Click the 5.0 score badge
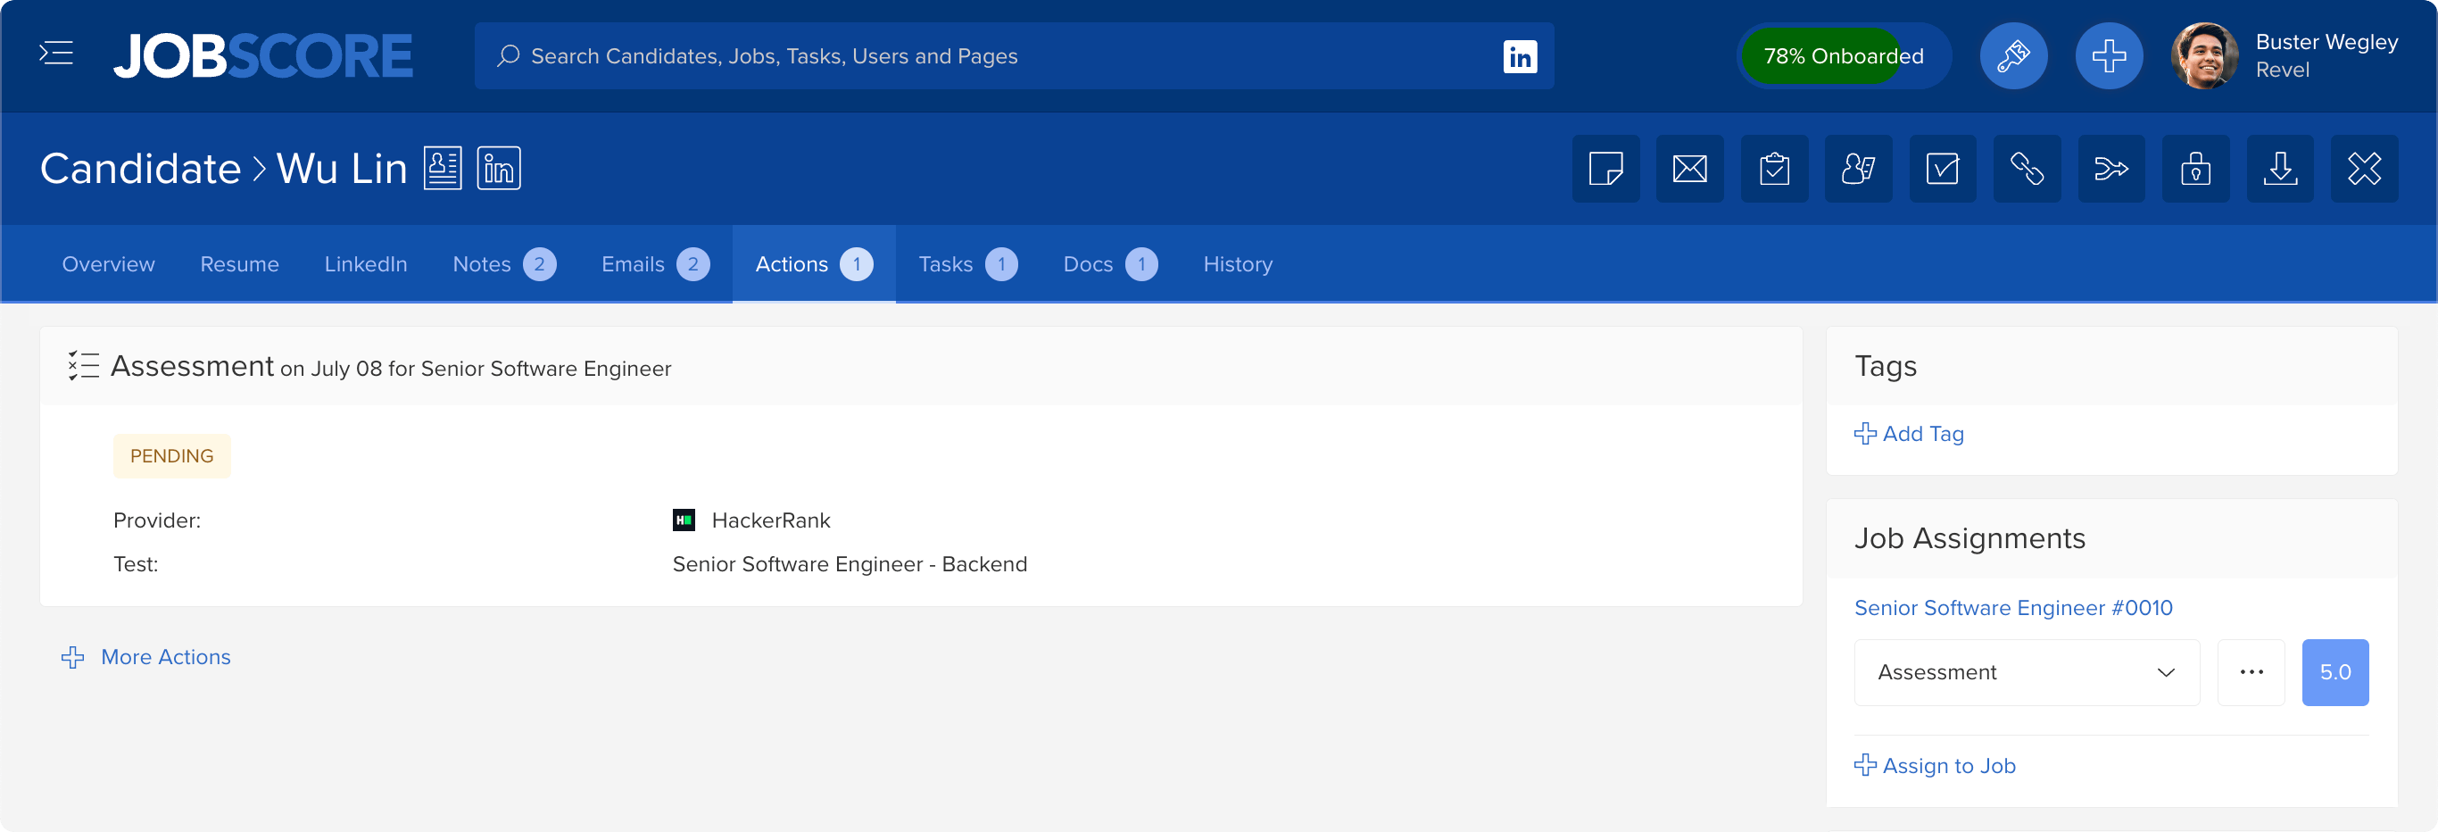 2334,672
